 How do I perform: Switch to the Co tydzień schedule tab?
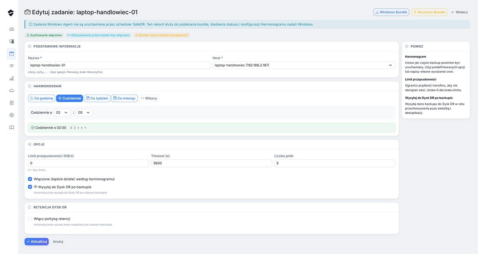pyautogui.click(x=97, y=98)
